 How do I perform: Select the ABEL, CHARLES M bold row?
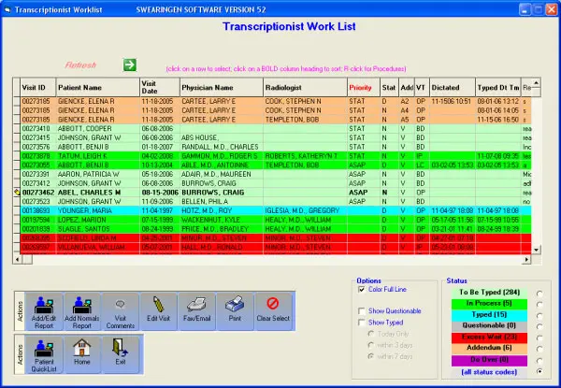[276, 193]
